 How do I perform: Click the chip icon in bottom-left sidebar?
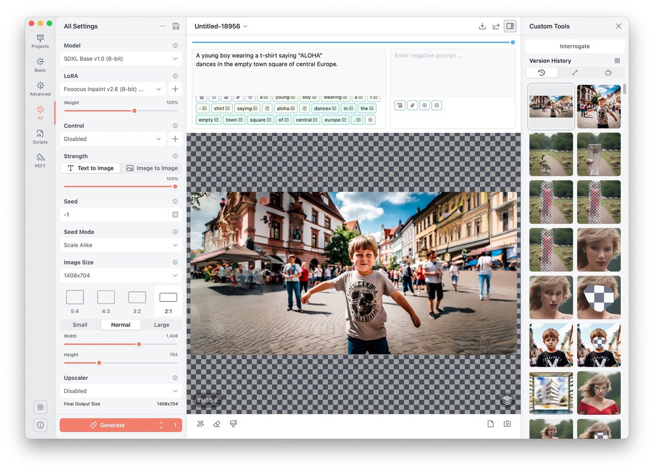click(40, 407)
